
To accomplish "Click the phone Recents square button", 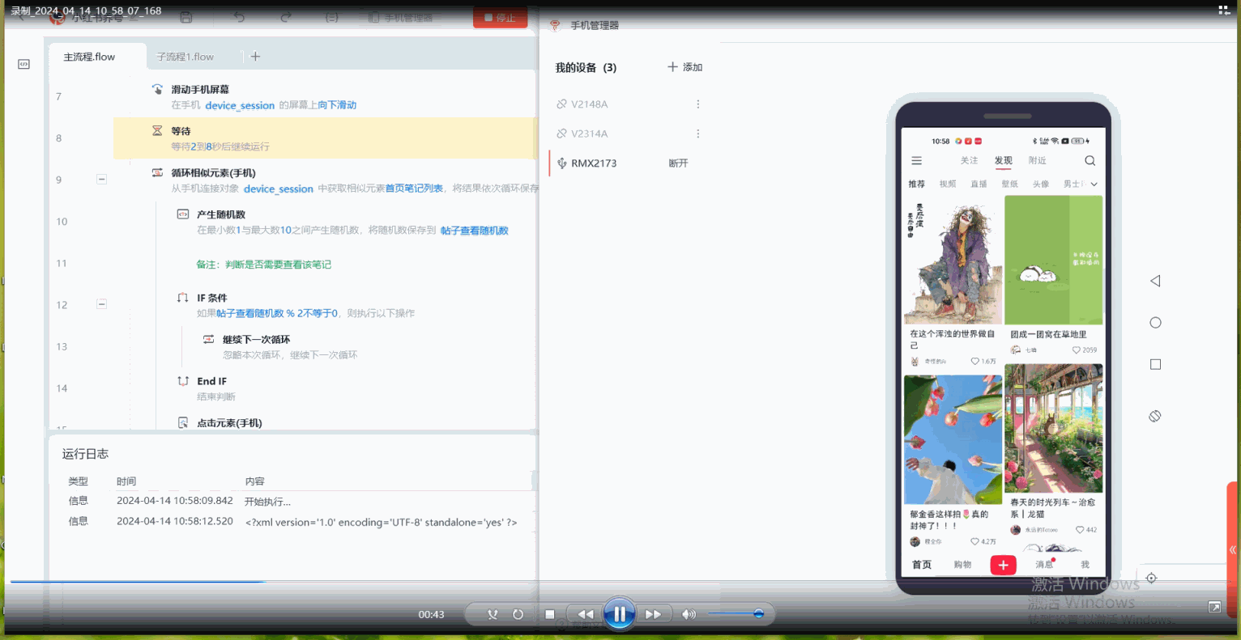I will coord(1155,365).
